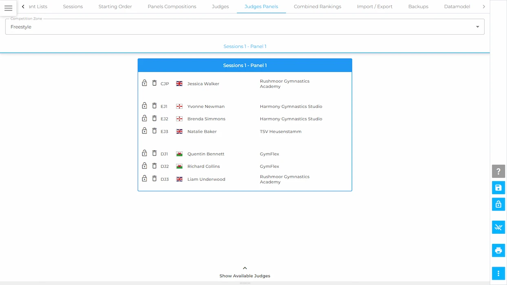Screen dimensions: 507x285
Task: Click the Show Available Judges label
Action: (245, 276)
